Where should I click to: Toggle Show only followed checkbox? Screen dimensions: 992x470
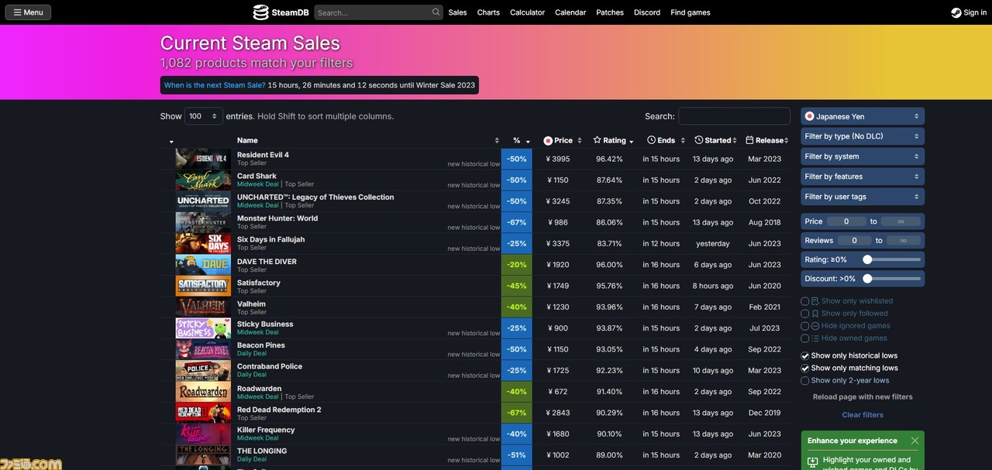[805, 314]
